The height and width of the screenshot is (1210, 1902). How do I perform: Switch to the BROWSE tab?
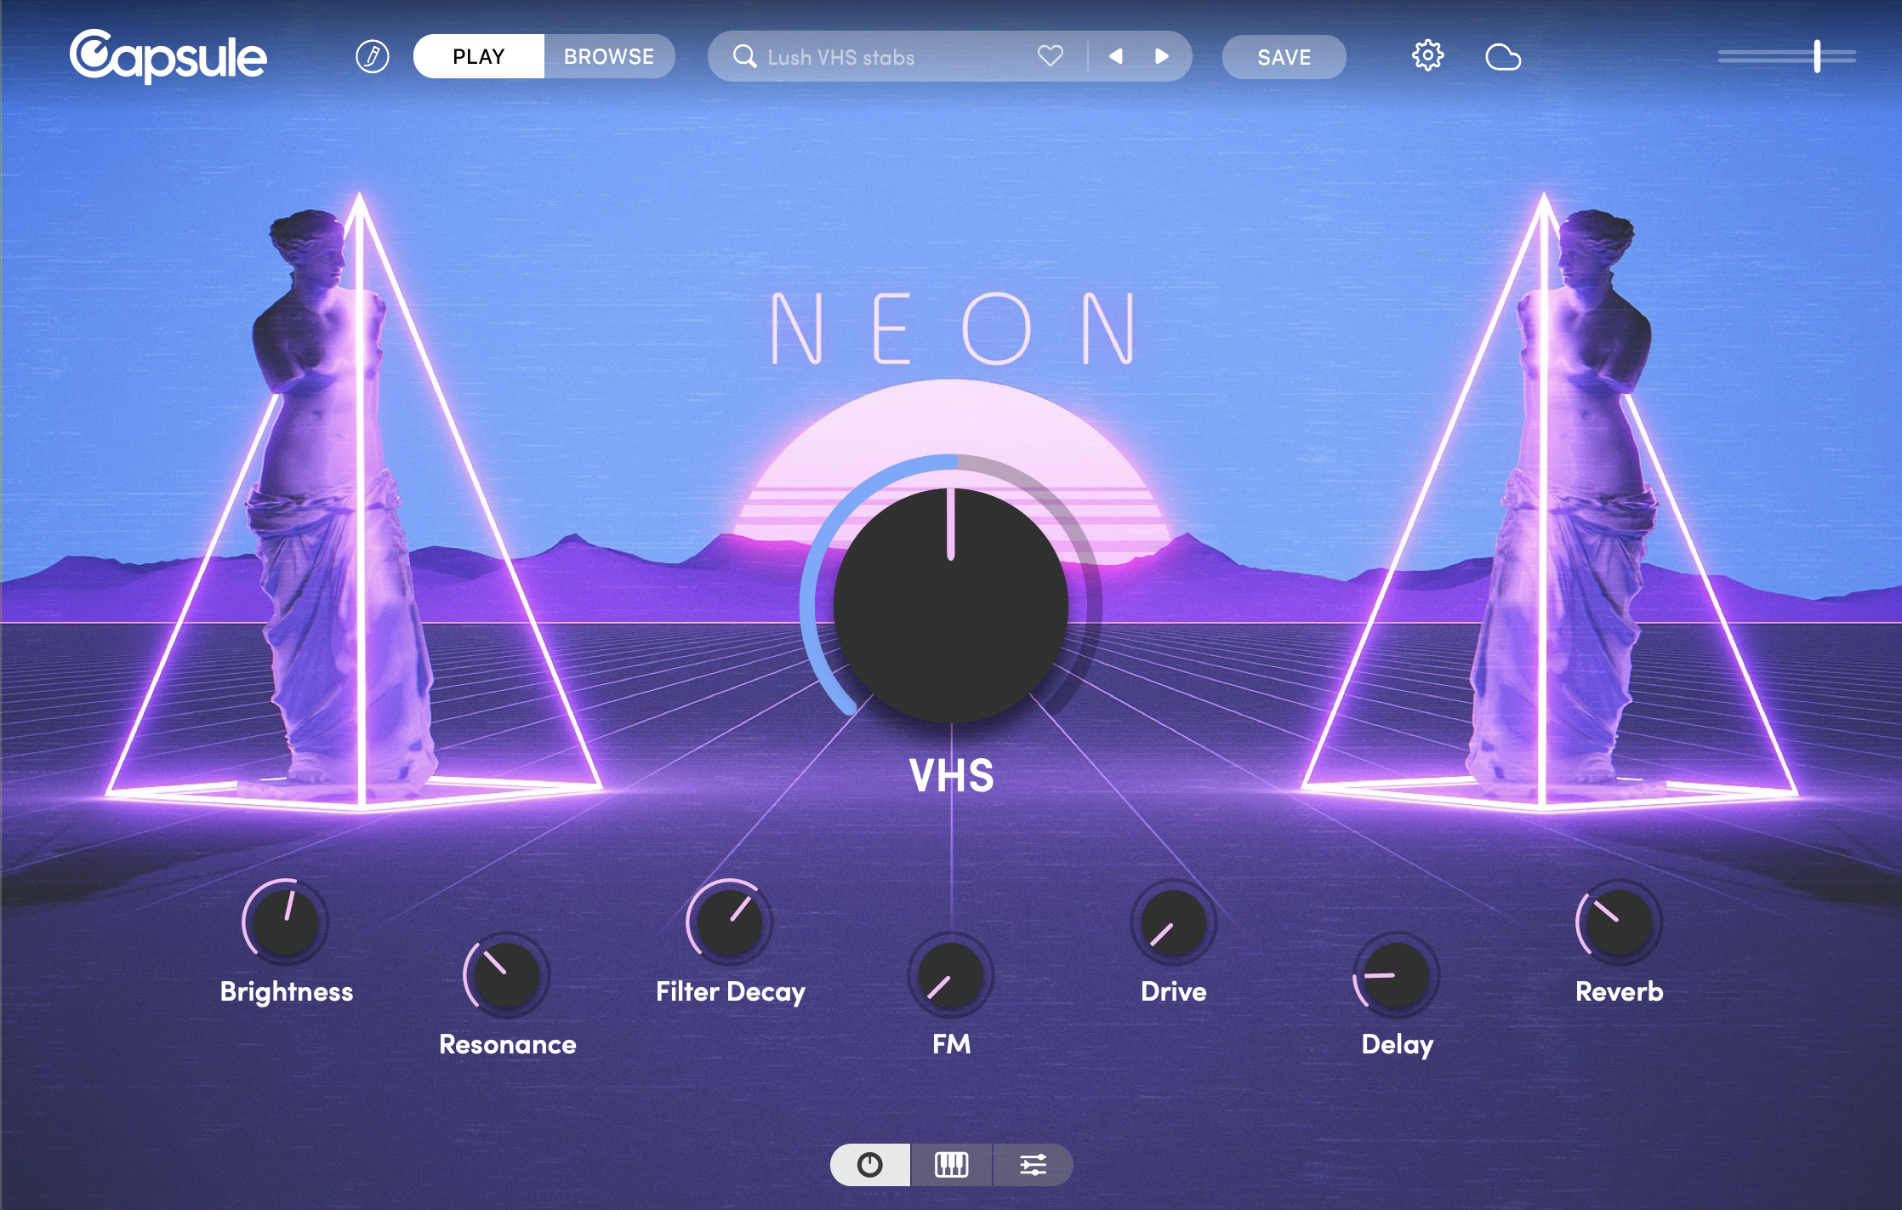608,56
